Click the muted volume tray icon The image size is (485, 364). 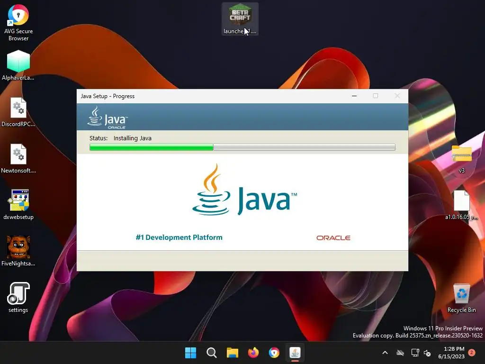pos(427,353)
